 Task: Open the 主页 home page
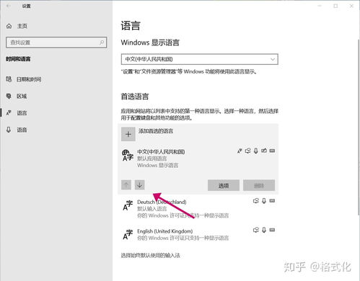click(22, 26)
